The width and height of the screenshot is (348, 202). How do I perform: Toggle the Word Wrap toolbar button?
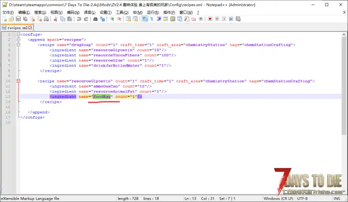[x=145, y=19]
